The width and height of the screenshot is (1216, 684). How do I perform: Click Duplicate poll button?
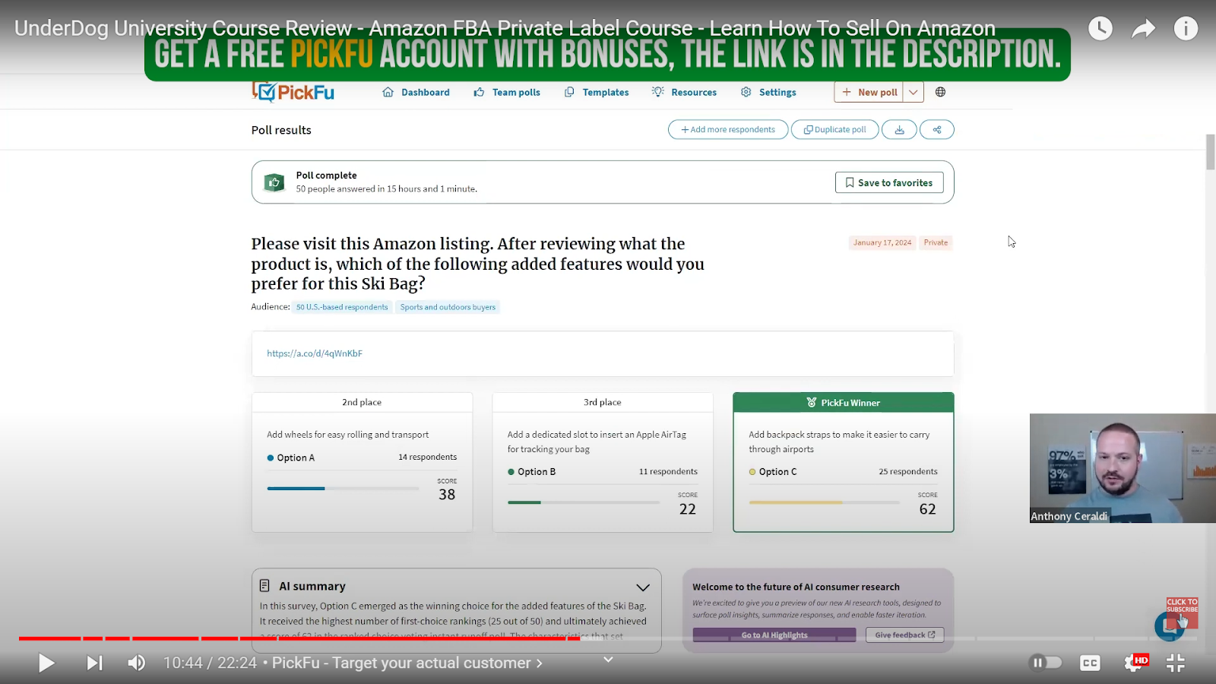[x=835, y=130]
